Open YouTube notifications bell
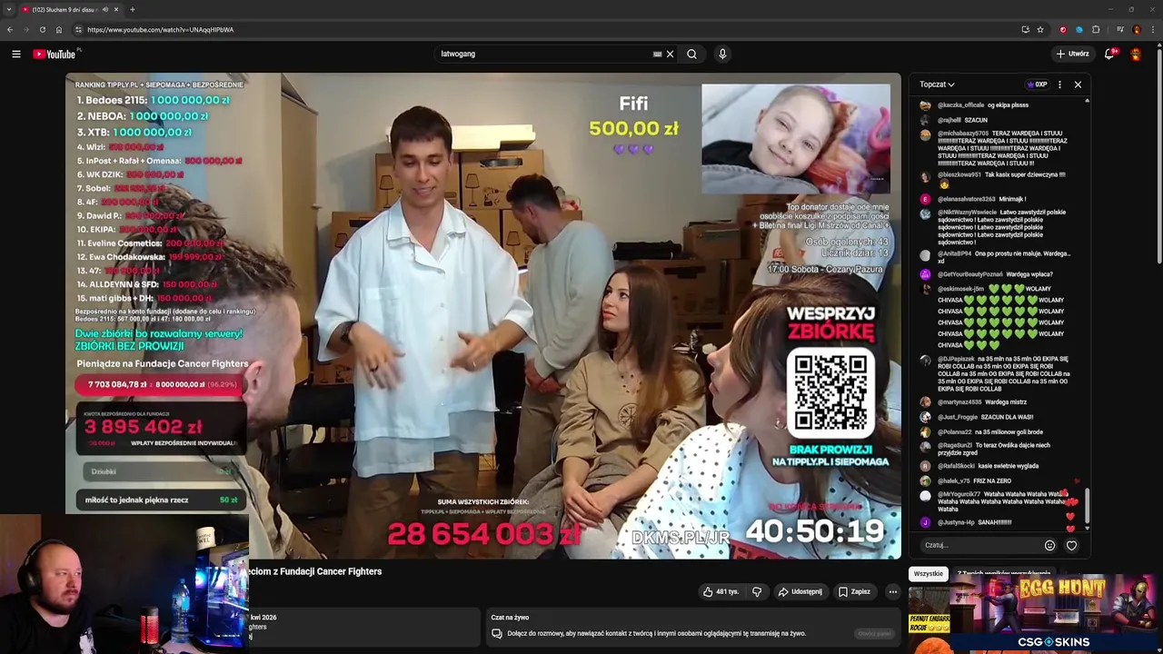This screenshot has height=654, width=1163. tap(1108, 54)
